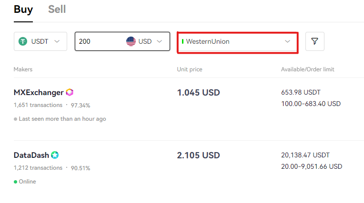Click the 2.105 USD unit price
Viewport: 364px width, 203px height.
pos(199,155)
